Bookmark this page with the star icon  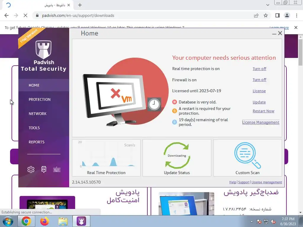(266, 15)
